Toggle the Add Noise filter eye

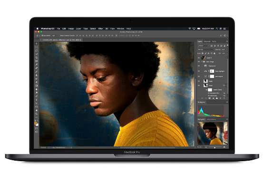(x=209, y=96)
